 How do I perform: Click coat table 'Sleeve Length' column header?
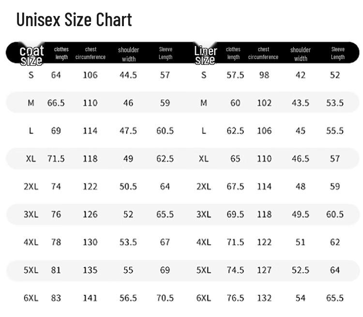click(166, 53)
